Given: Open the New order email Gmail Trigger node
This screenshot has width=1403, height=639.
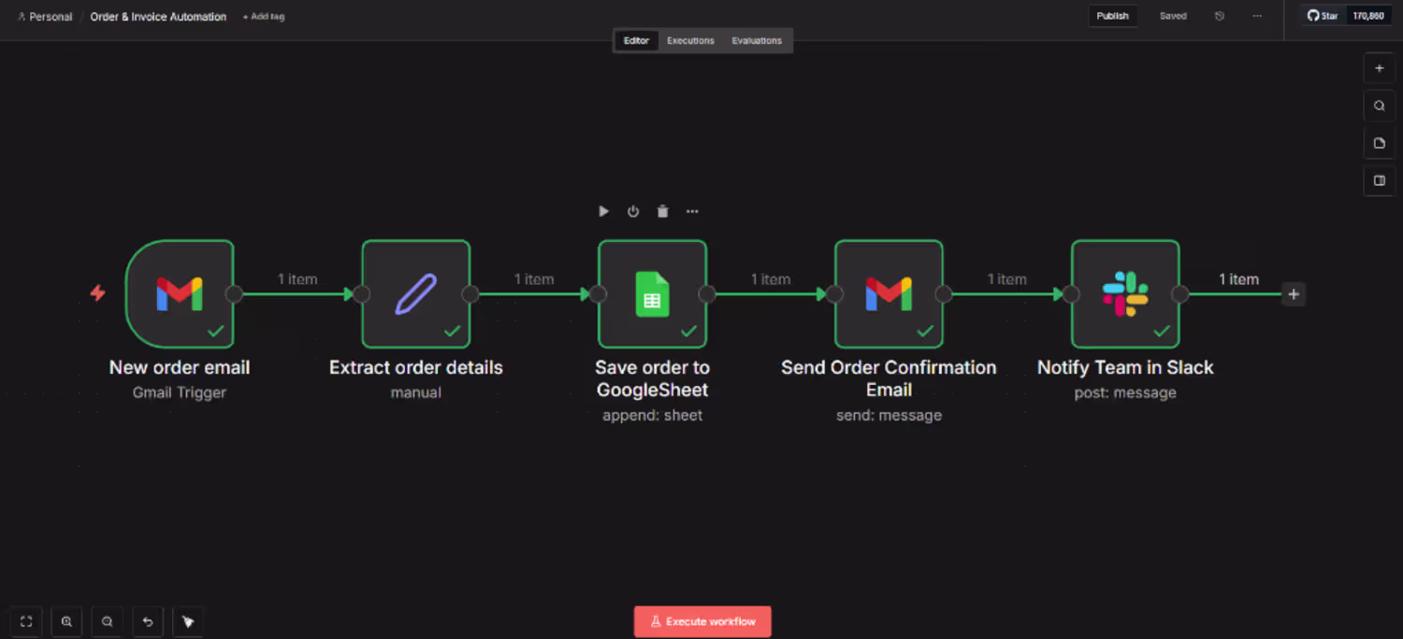Looking at the screenshot, I should click(x=180, y=293).
